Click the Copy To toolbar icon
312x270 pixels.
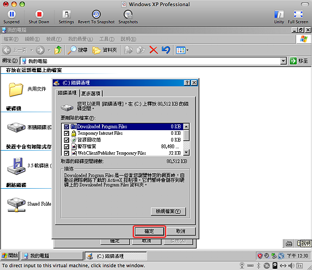click(141, 50)
